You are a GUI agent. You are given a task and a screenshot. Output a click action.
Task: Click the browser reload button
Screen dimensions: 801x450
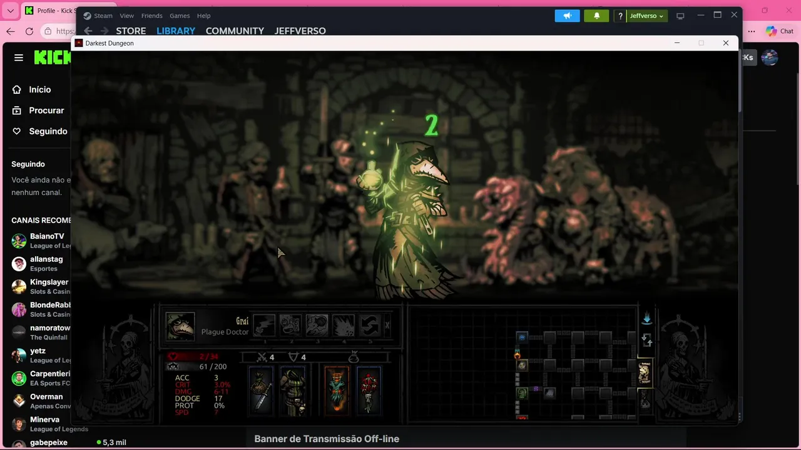tap(29, 31)
